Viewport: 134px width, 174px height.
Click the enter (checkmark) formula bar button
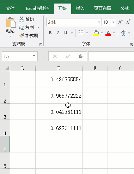click(x=68, y=56)
